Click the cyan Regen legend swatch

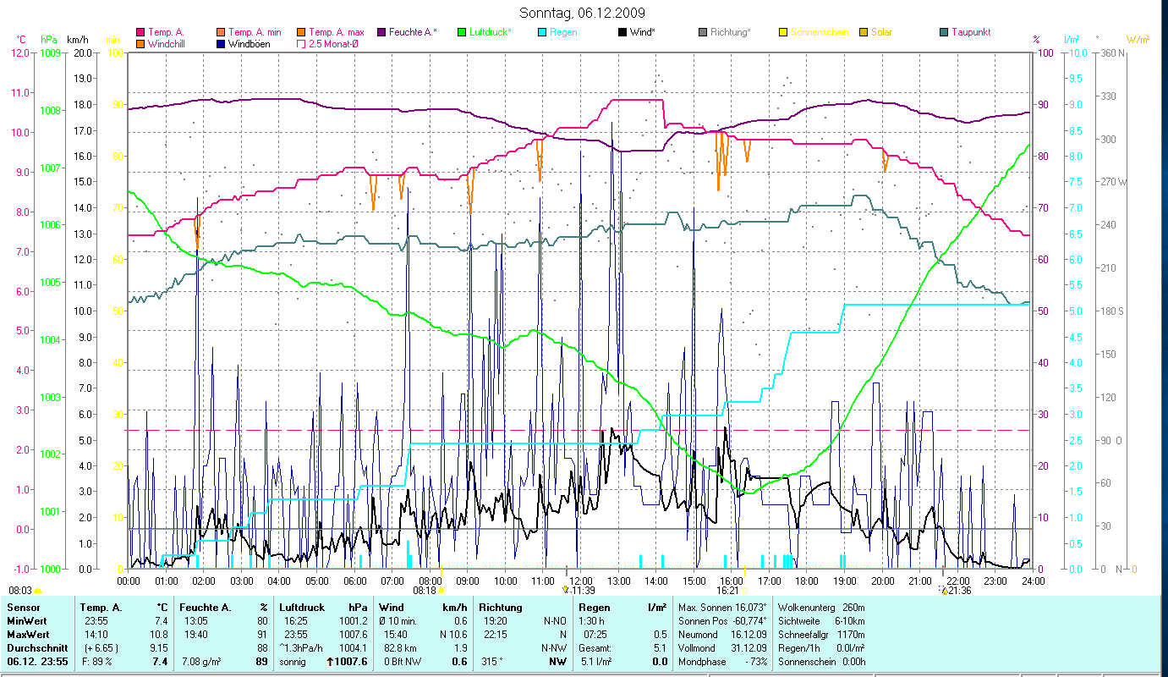coord(542,32)
